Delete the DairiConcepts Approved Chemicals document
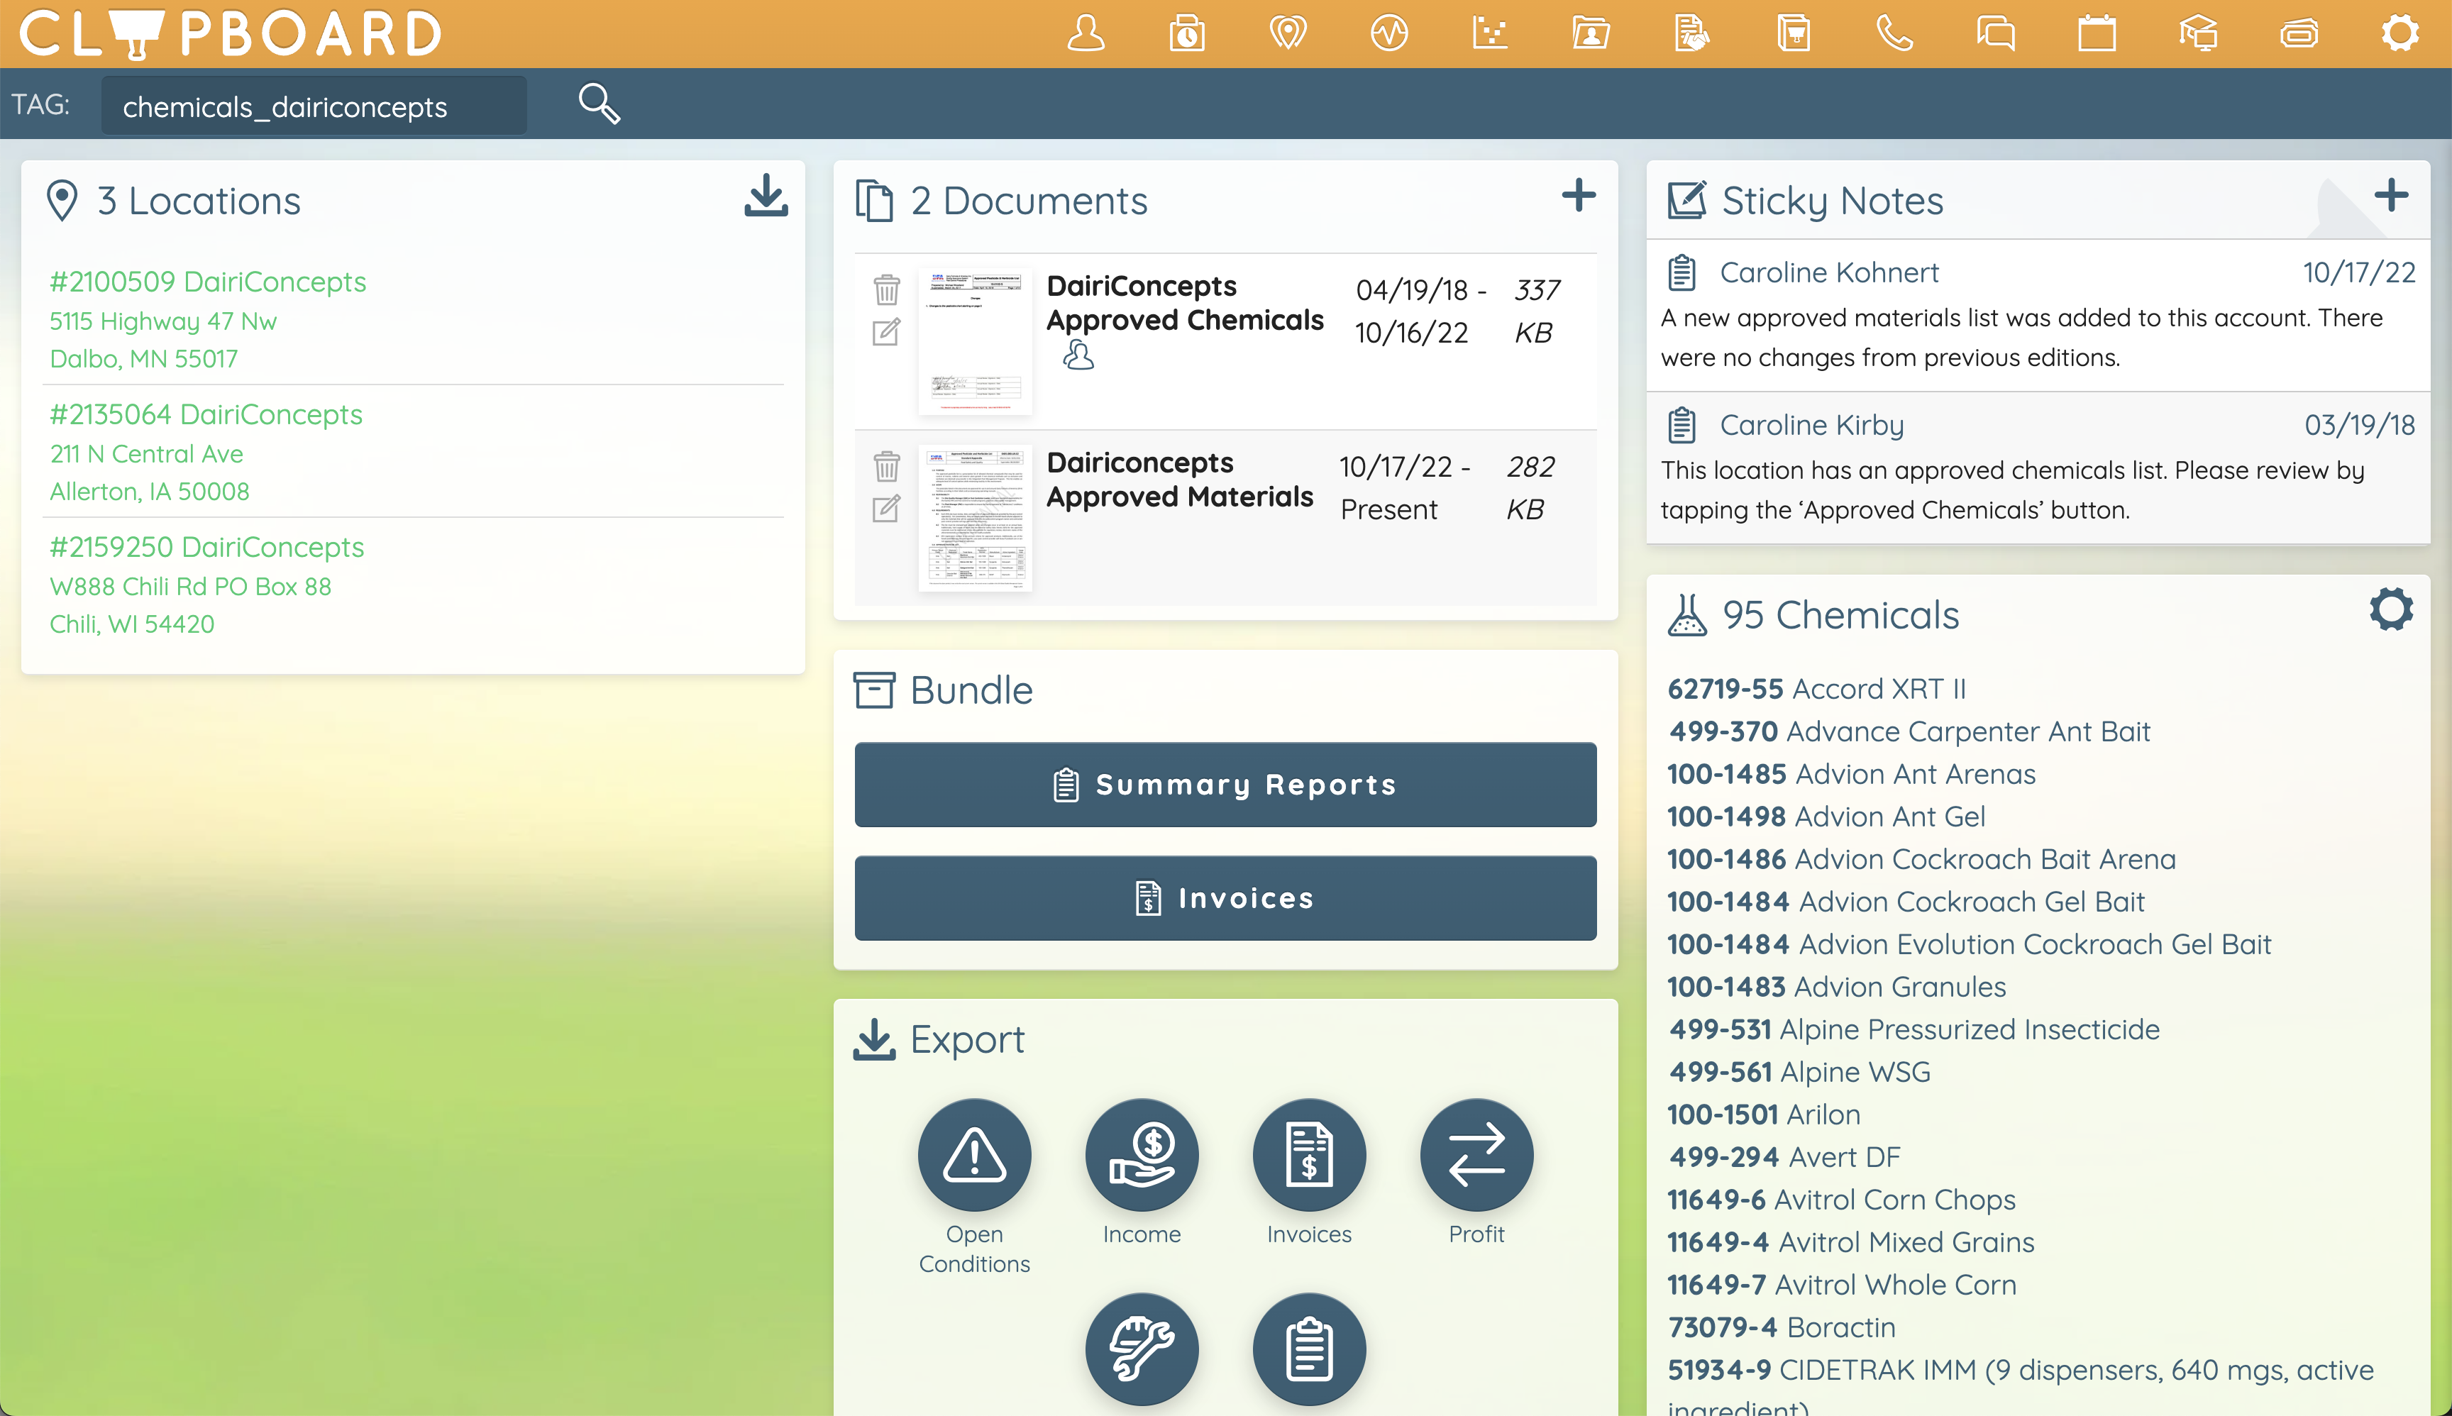The image size is (2452, 1416). [886, 289]
